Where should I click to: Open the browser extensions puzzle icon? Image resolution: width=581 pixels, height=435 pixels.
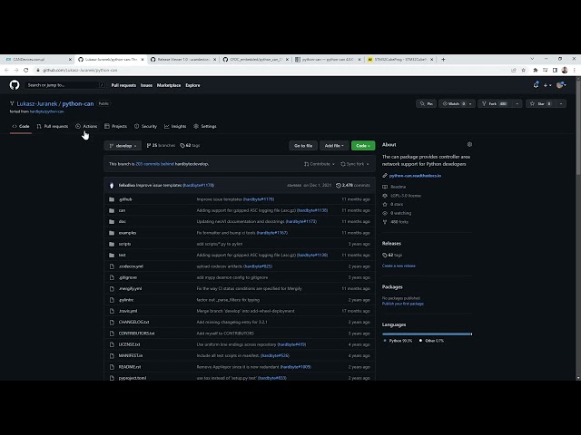(x=535, y=70)
